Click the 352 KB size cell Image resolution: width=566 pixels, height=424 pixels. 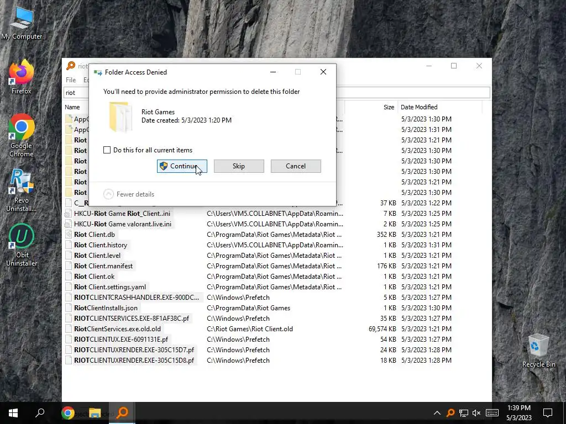[386, 234]
